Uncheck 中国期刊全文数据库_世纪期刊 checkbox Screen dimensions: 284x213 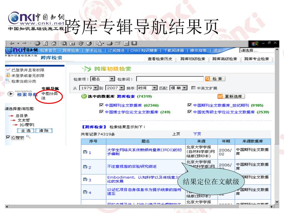click(x=190, y=105)
